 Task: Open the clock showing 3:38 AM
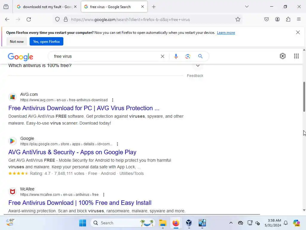(273, 223)
